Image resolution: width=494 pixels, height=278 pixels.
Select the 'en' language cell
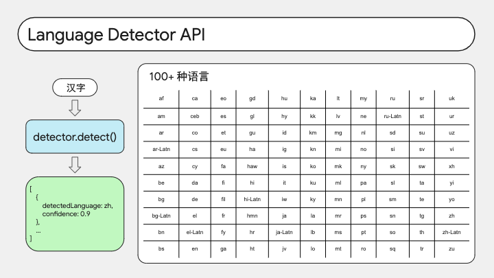click(x=195, y=248)
